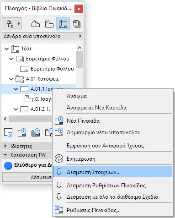The width and height of the screenshot is (175, 218).
Task: Click the blue Teamwork status circle
Action: pos(8,166)
